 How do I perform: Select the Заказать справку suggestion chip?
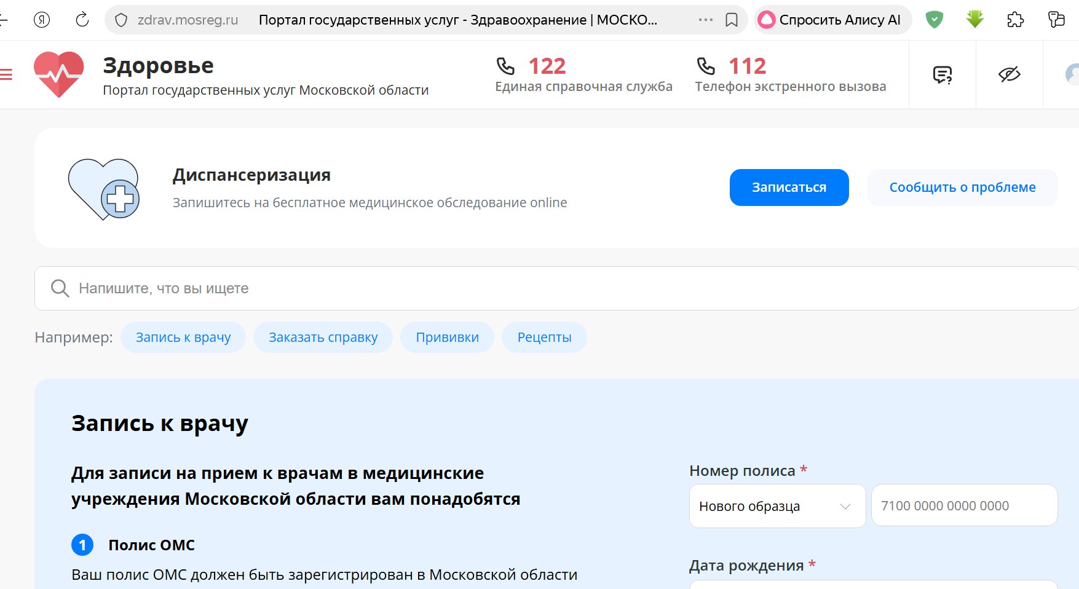coord(323,338)
